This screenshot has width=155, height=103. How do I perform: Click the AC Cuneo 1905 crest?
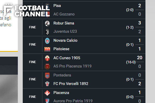tap(47, 58)
